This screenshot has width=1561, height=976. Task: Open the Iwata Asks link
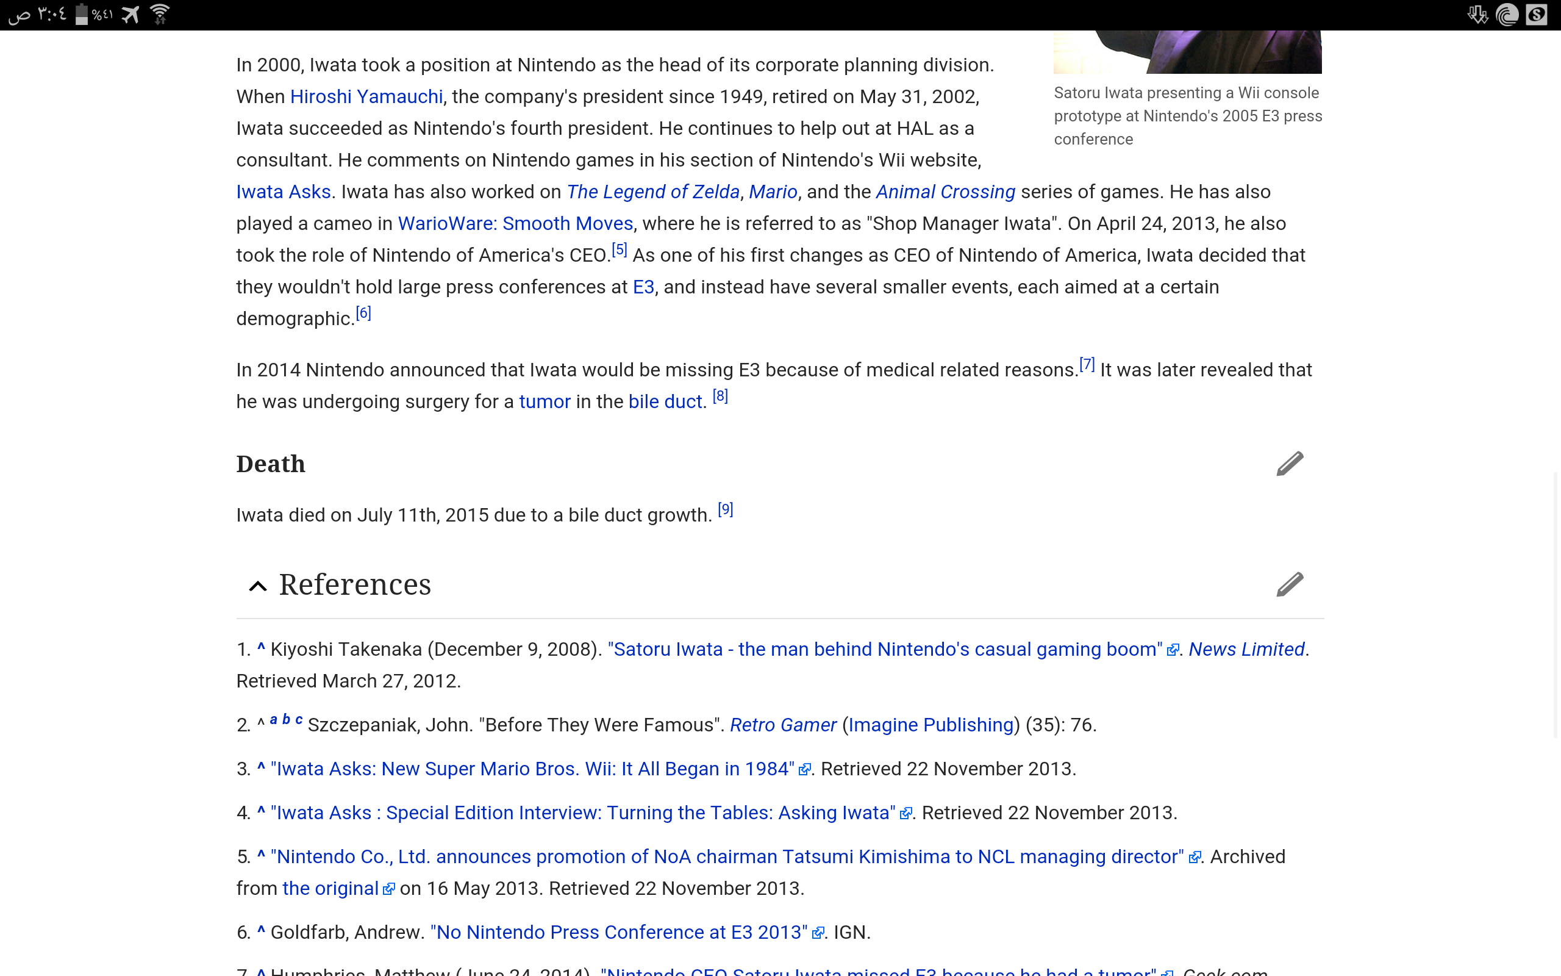pos(283,192)
